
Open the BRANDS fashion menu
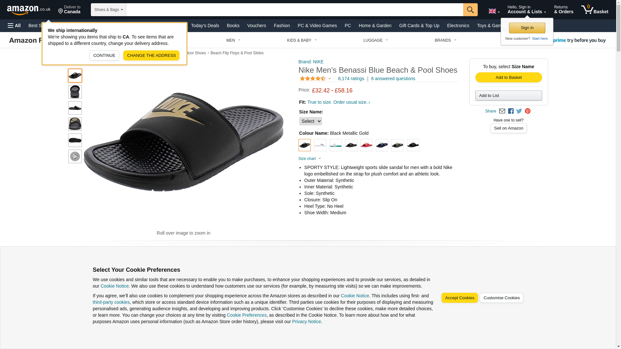point(445,40)
